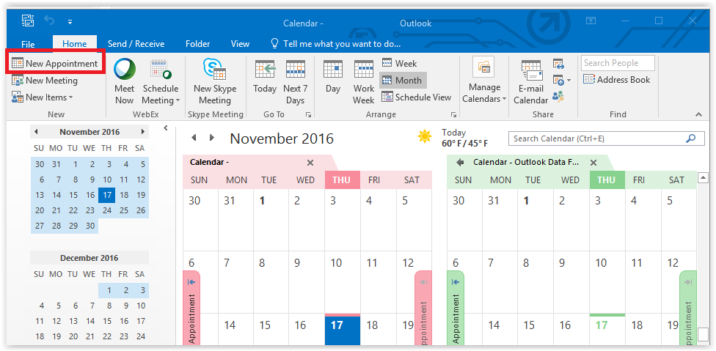Image resolution: width=716 pixels, height=351 pixels.
Task: Close the pink Calendar tab
Action: tap(310, 162)
